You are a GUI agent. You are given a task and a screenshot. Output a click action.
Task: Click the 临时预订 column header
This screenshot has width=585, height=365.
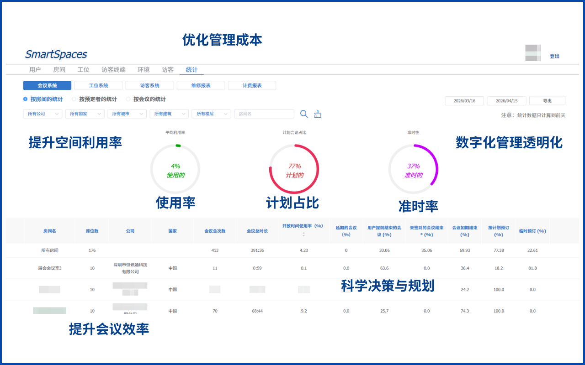pos(532,231)
